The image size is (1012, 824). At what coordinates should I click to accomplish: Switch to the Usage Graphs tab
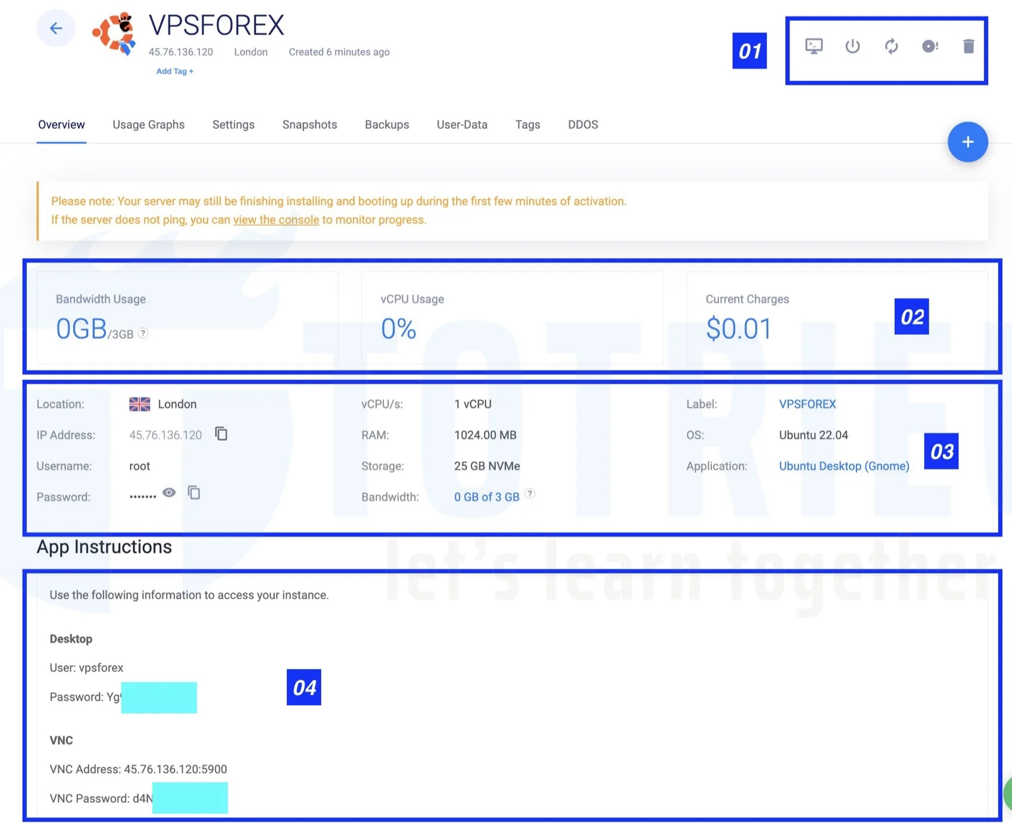click(x=148, y=125)
